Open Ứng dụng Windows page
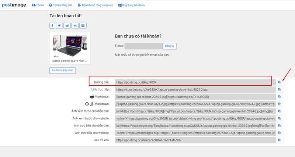The height and width of the screenshot is (157, 295). pyautogui.click(x=131, y=5)
